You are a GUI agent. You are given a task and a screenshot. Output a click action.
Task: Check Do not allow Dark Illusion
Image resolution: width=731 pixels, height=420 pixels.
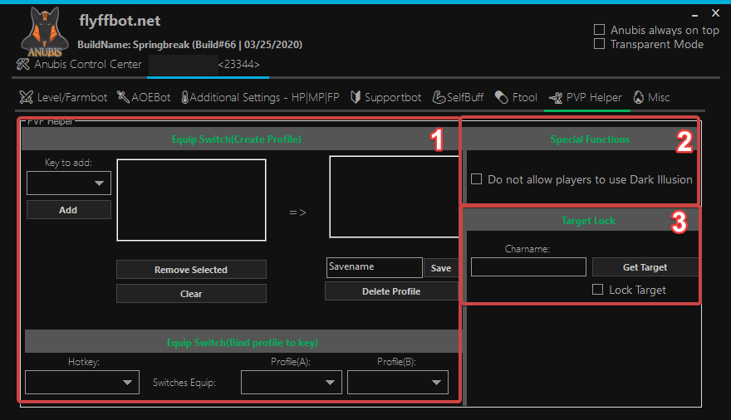[477, 178]
